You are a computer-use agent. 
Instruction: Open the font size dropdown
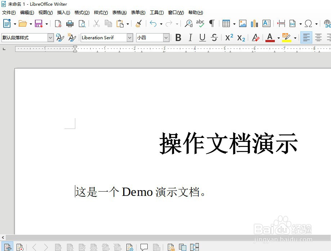165,37
